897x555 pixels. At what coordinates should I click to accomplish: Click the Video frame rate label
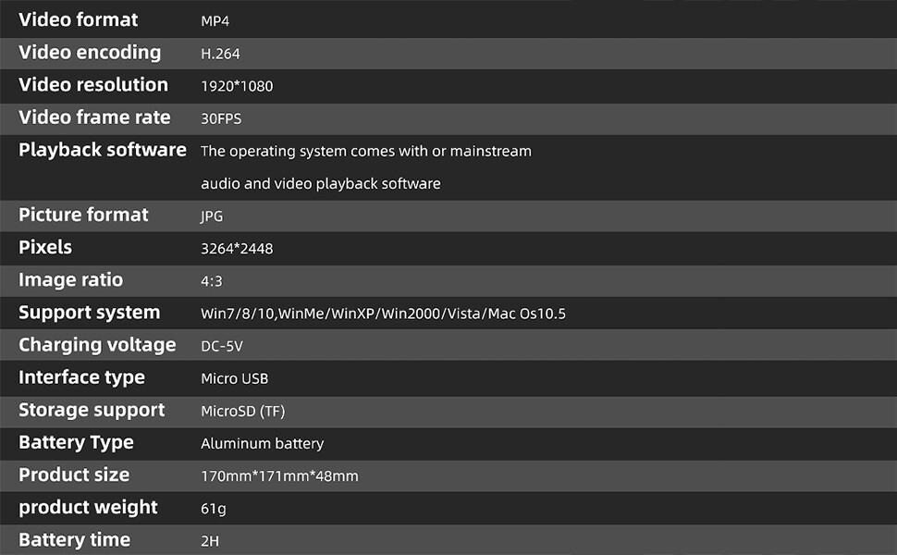pos(94,117)
